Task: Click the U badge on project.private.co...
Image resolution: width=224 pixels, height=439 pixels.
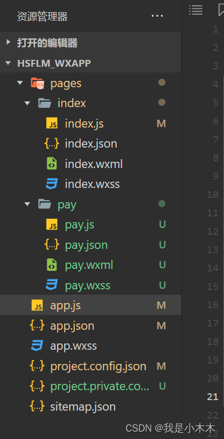Action: pyautogui.click(x=162, y=386)
